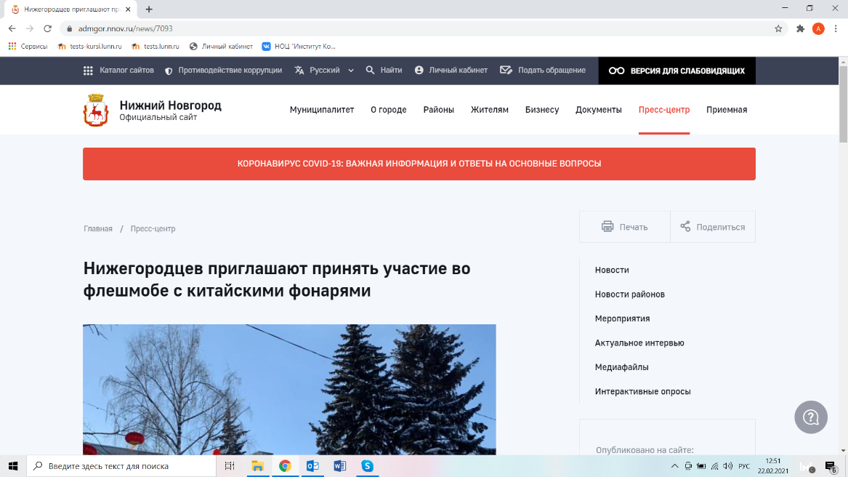Enable the Версия для слабовидящих mode
Viewport: 848px width, 477px height.
click(677, 71)
